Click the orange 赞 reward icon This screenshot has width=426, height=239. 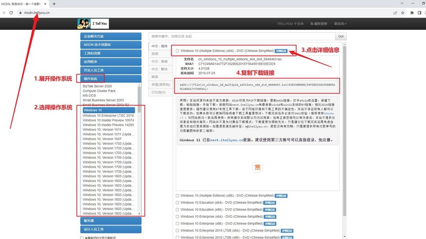pyautogui.click(x=257, y=167)
